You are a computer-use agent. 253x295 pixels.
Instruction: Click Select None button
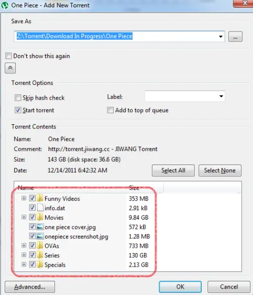coord(220,170)
